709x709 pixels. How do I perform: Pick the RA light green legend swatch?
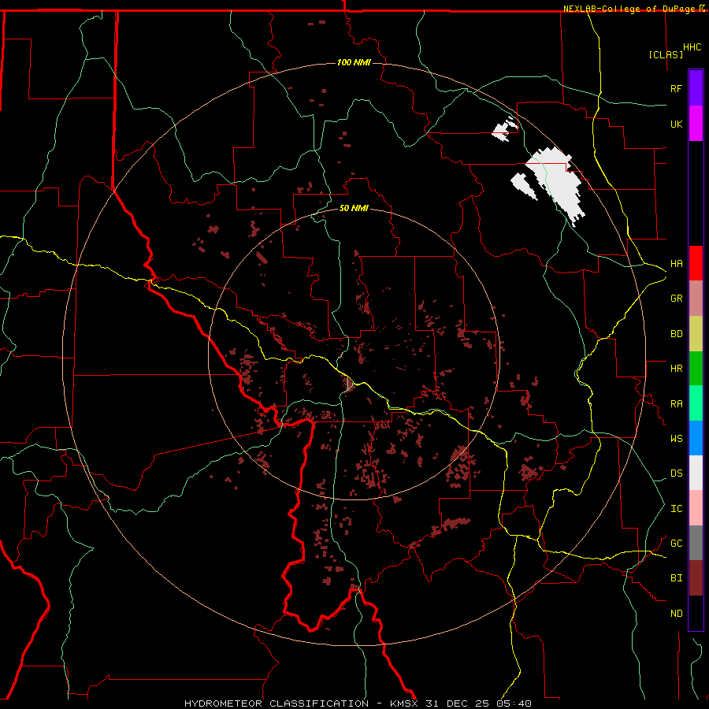point(696,403)
